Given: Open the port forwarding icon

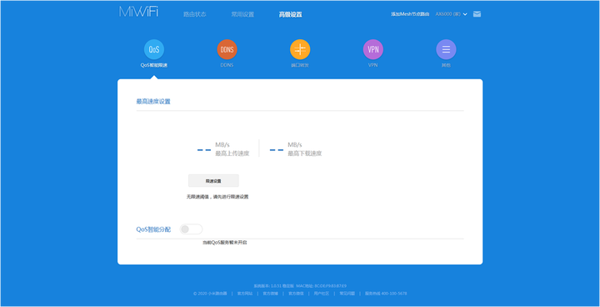Looking at the screenshot, I should (x=300, y=49).
